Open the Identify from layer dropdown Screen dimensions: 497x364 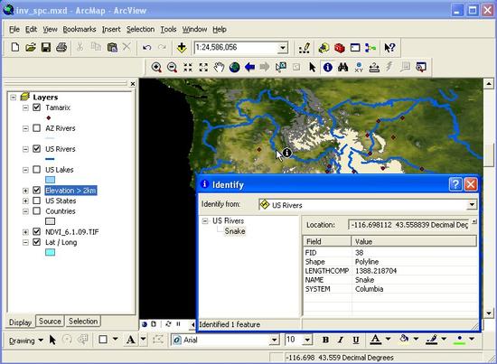472,205
